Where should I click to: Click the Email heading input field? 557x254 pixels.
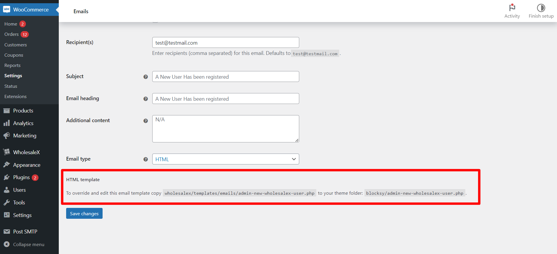click(x=225, y=99)
